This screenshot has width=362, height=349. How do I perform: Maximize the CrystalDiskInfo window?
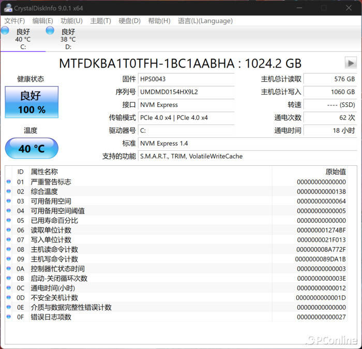pyautogui.click(x=324, y=8)
